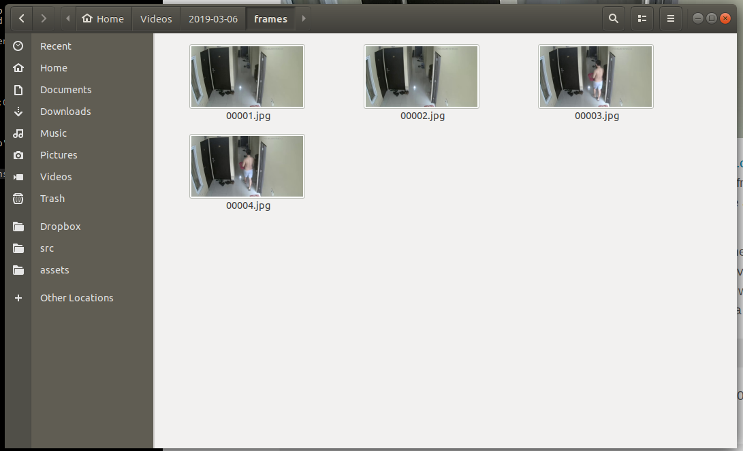Screen dimensions: 743x451
Task: Select the frames path segment
Action: click(x=270, y=19)
